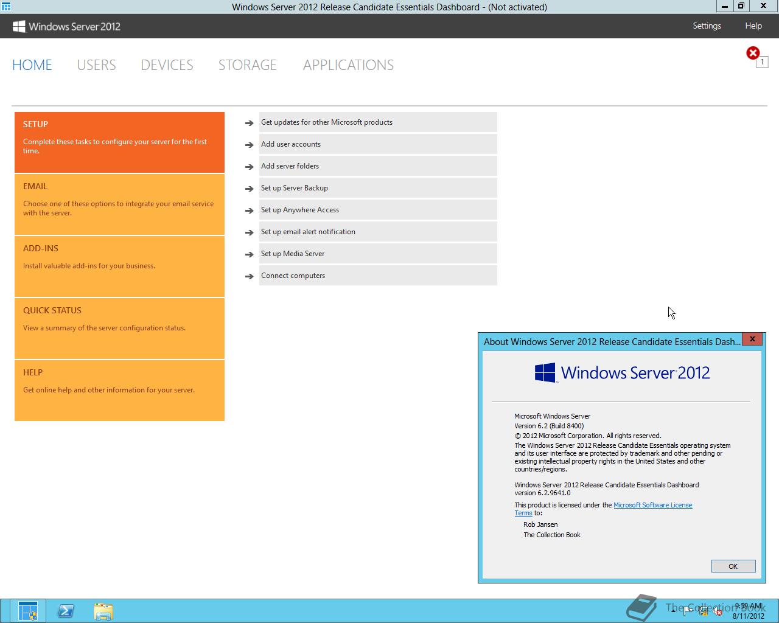Click Set up email alert notification task

click(378, 232)
